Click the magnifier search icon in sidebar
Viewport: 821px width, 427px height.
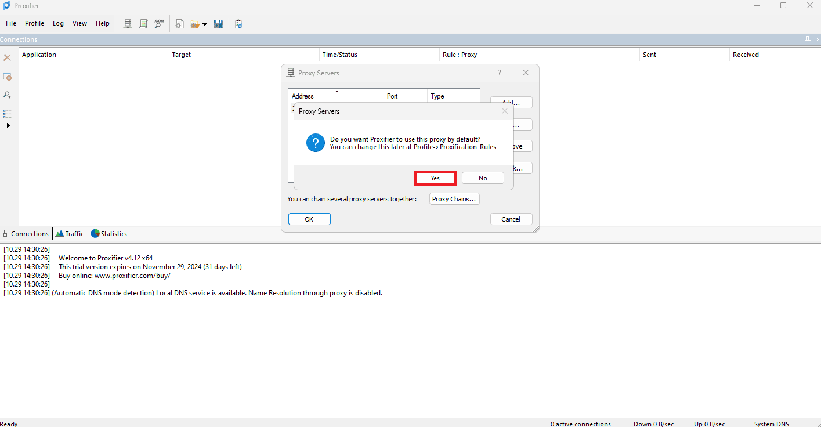pyautogui.click(x=8, y=95)
